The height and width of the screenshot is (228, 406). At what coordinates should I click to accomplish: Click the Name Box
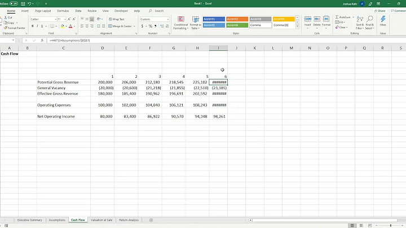click(6, 41)
